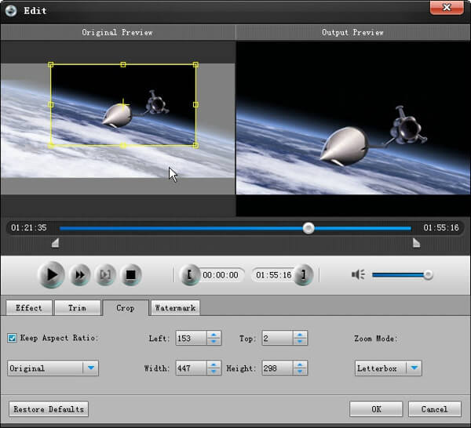
Task: Set end point with right bracket button
Action: coord(304,275)
